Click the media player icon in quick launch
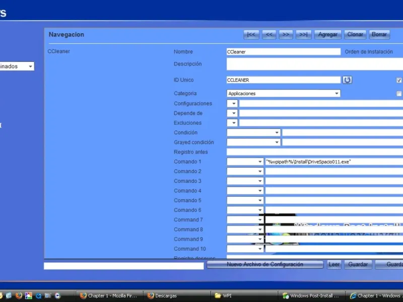The width and height of the screenshot is (403, 302). [57, 296]
